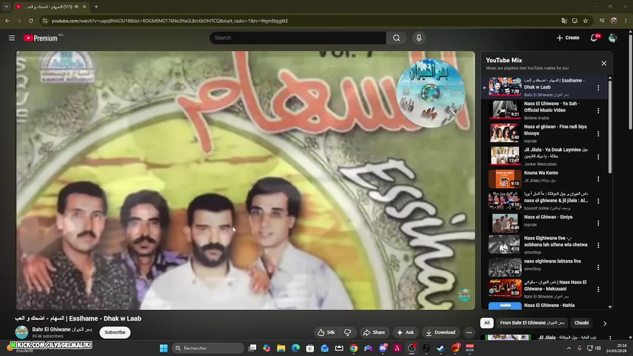
Task: Click the video player area
Action: click(x=245, y=180)
